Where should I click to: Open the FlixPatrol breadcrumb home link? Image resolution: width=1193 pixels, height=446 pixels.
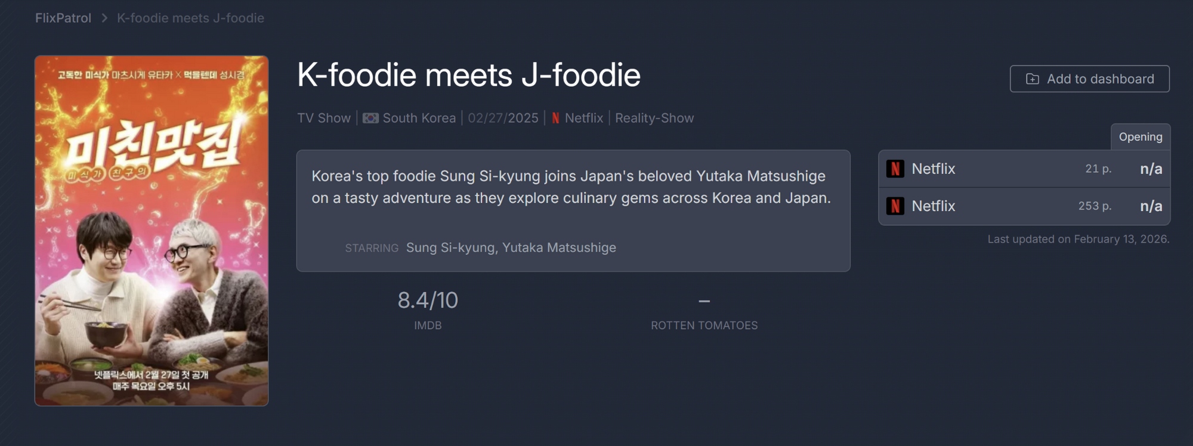point(63,18)
